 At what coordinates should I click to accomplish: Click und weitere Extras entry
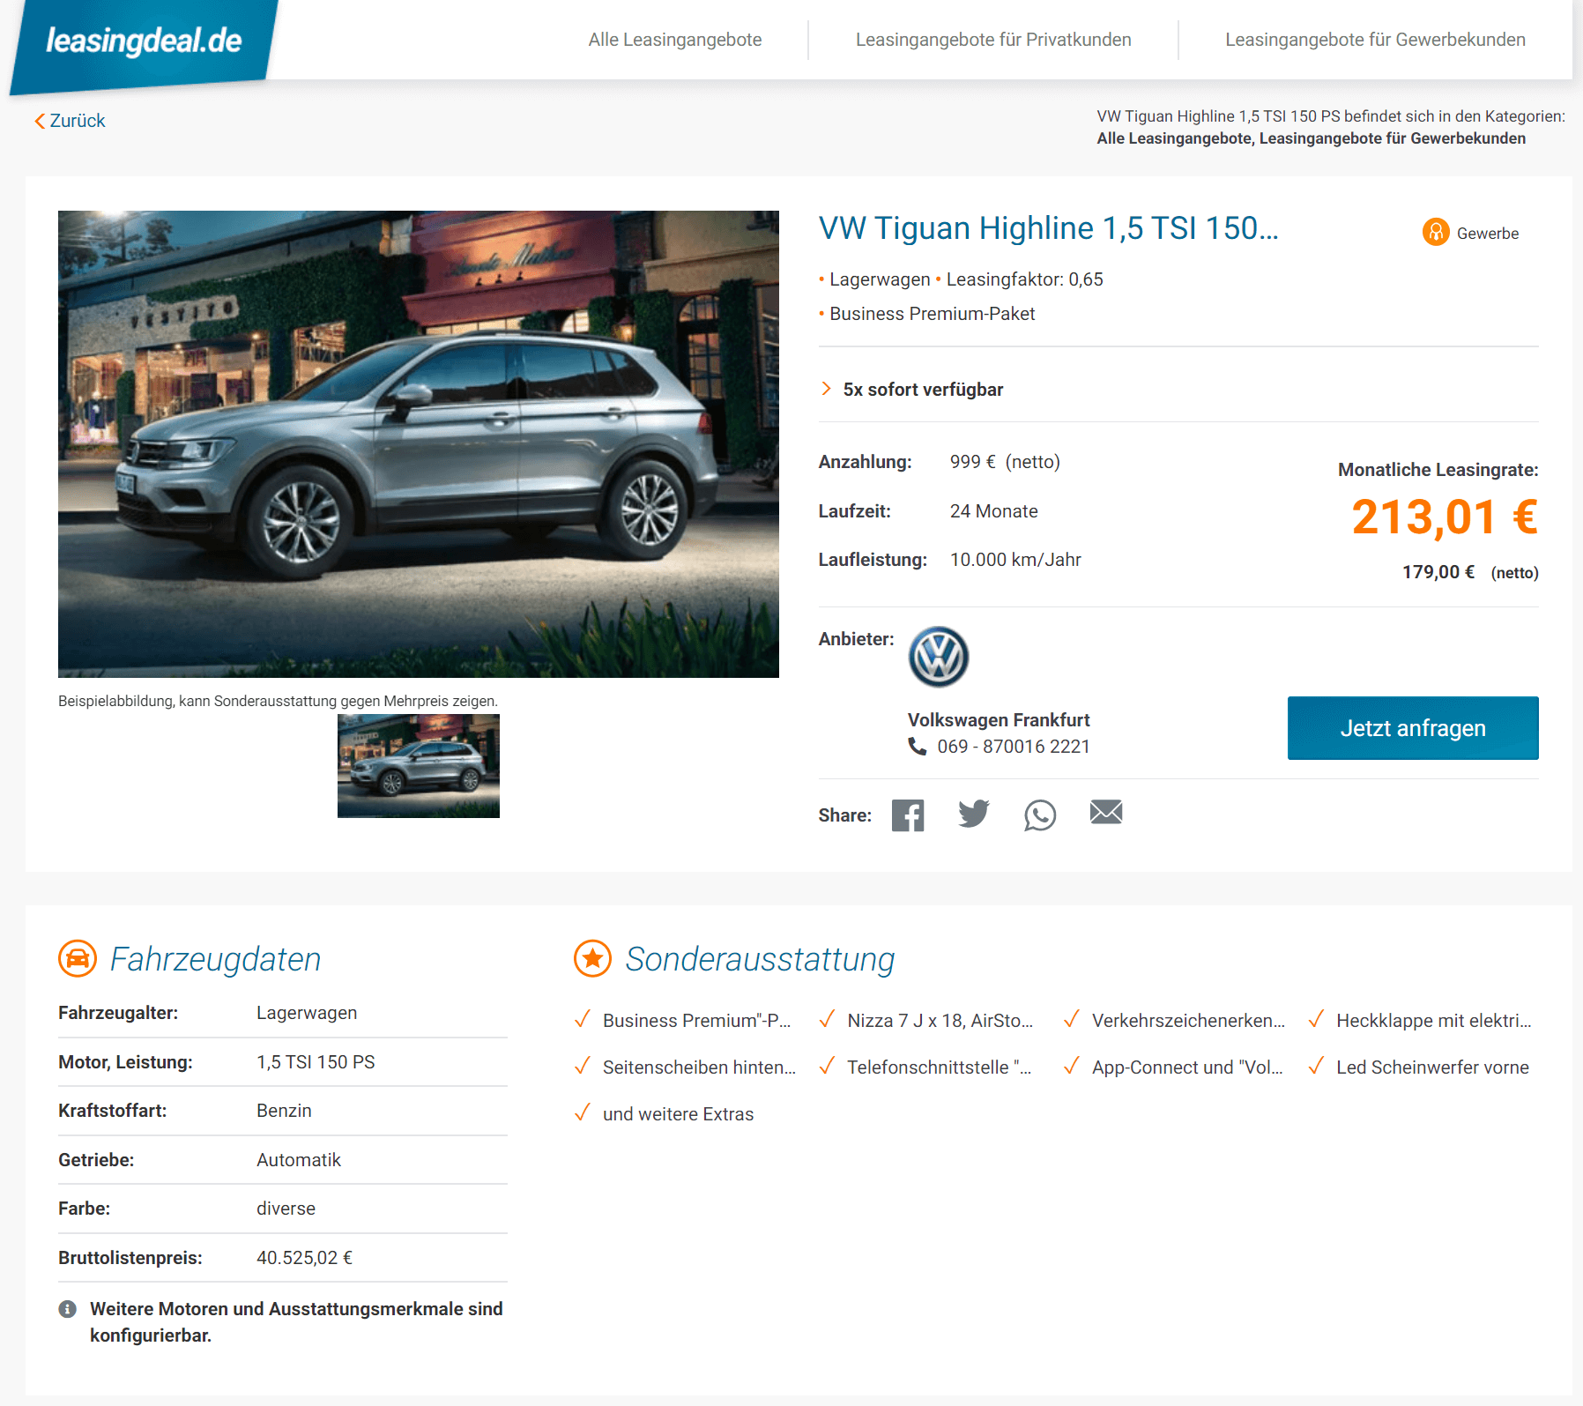[x=678, y=1114]
